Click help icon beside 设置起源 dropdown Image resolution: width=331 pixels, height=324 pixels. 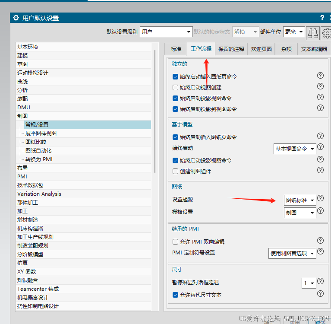[321, 198]
